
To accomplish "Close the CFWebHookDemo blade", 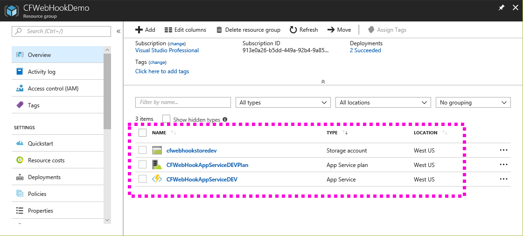I will [516, 7].
